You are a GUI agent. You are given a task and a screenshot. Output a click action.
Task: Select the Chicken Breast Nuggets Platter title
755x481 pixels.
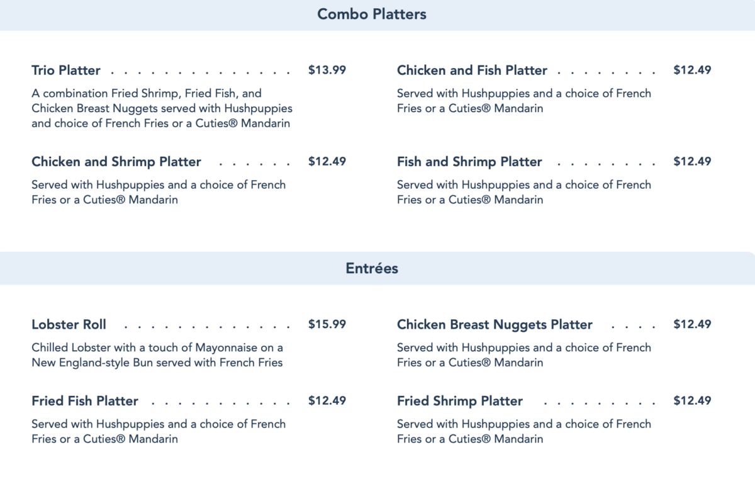495,325
